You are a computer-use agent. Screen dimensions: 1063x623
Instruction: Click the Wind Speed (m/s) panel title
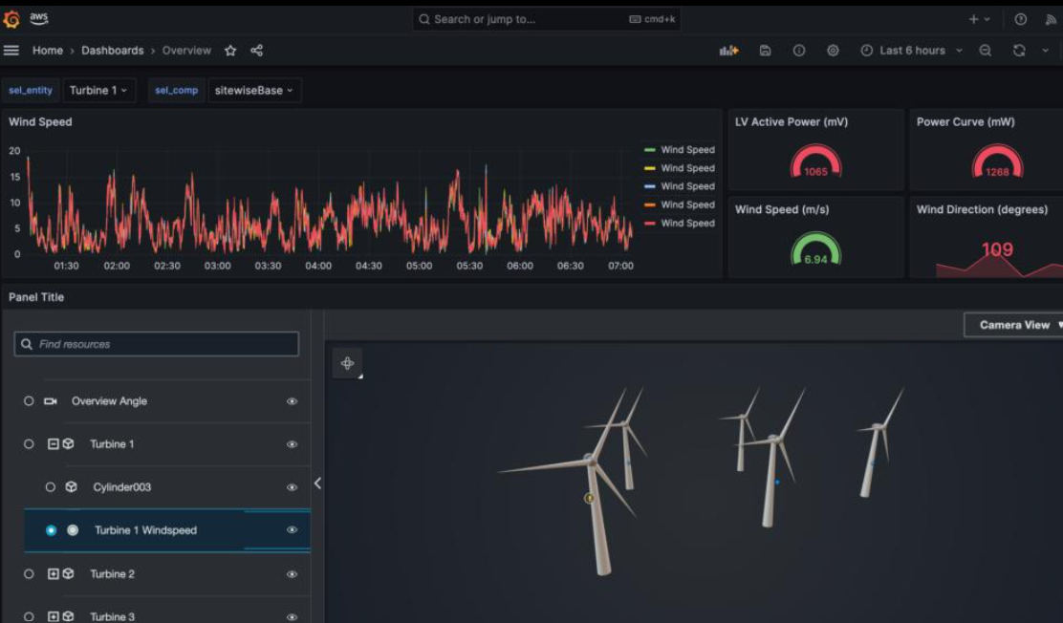point(782,209)
